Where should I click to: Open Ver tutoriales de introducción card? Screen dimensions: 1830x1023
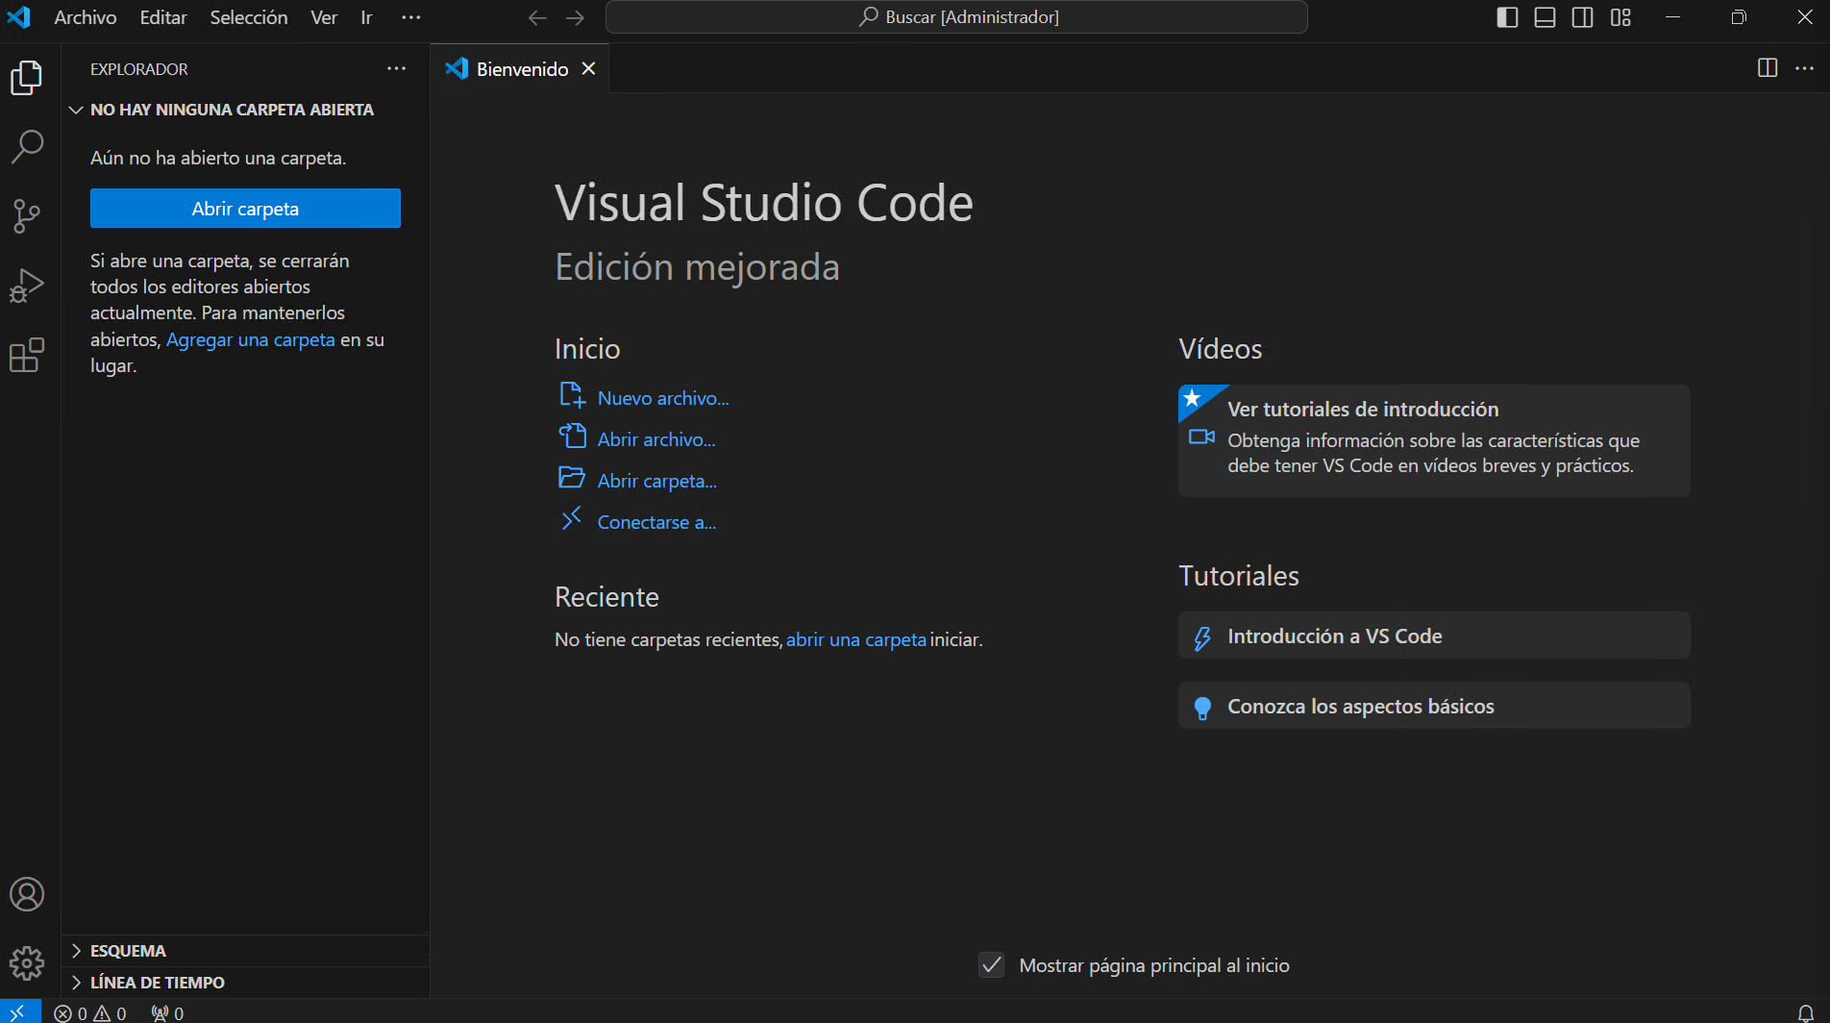point(1434,440)
